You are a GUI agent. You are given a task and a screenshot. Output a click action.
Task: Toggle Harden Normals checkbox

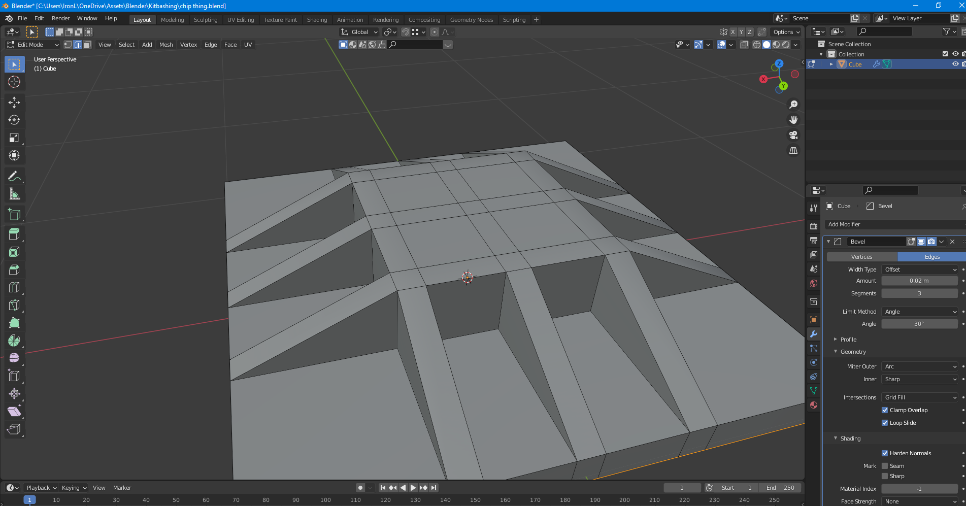[885, 453]
